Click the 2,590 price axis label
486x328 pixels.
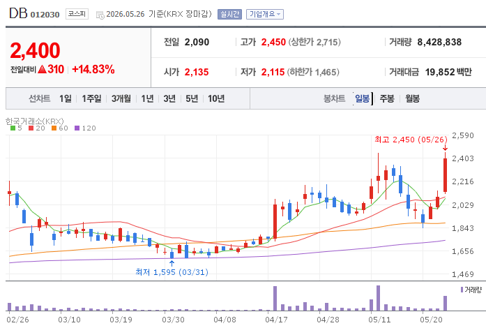tap(463, 135)
